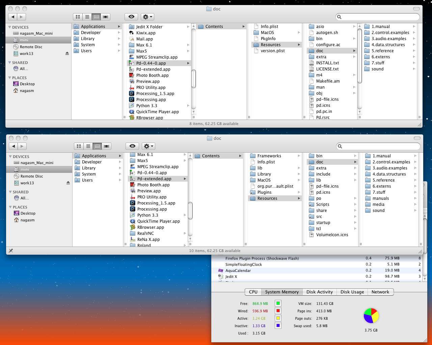The width and height of the screenshot is (432, 345).
Task: Switch to the Network tab
Action: click(380, 292)
